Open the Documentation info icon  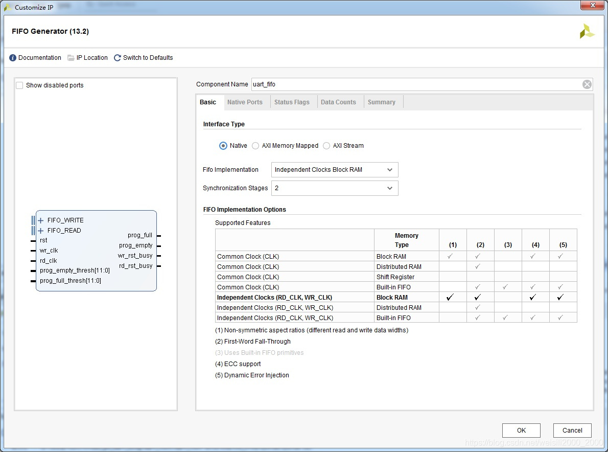coord(13,58)
